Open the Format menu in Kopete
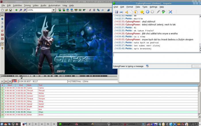The height and width of the screenshot is (126, 201). [130, 7]
